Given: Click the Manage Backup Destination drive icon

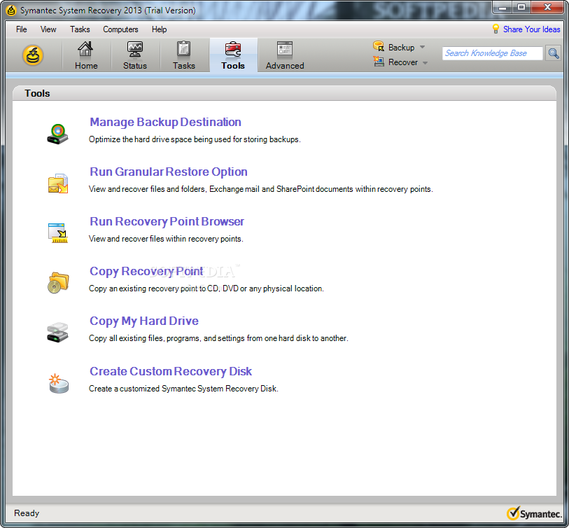Looking at the screenshot, I should coord(57,133).
